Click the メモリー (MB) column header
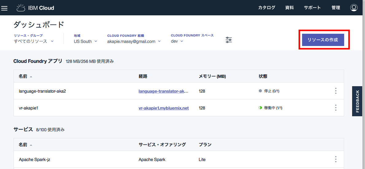 click(x=212, y=76)
